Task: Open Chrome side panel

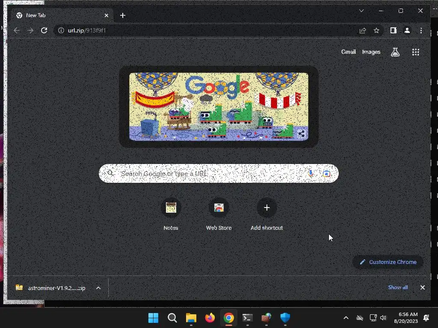Action: 394,30
